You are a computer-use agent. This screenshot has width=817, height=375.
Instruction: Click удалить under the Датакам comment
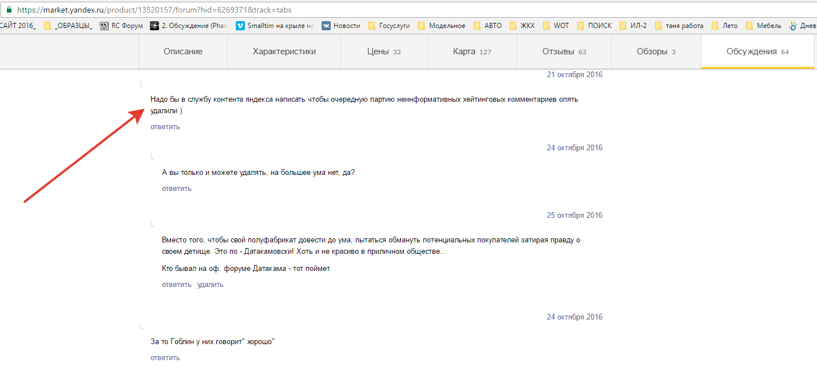(211, 285)
